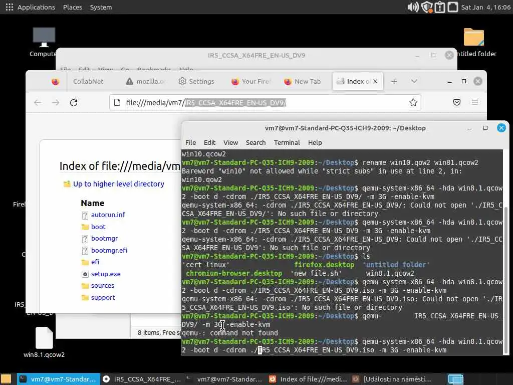
Task: Close the IR5_CCSA file manager window
Action: [449, 55]
